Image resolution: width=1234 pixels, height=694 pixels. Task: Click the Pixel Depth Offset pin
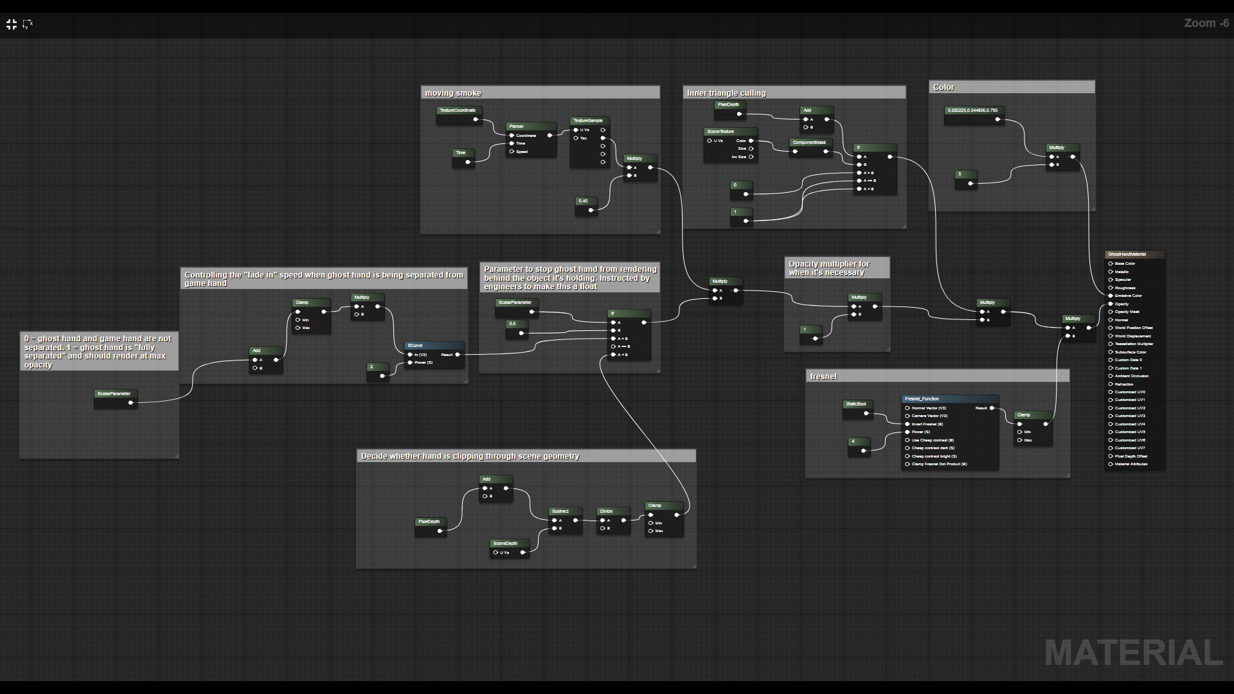pyautogui.click(x=1111, y=456)
